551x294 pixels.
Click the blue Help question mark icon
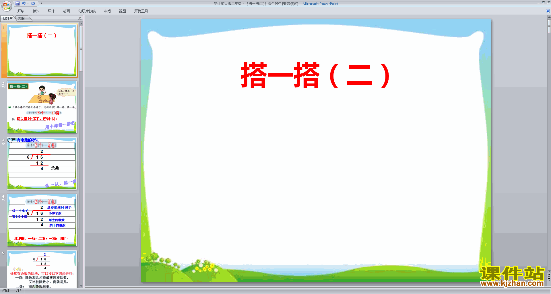point(548,11)
